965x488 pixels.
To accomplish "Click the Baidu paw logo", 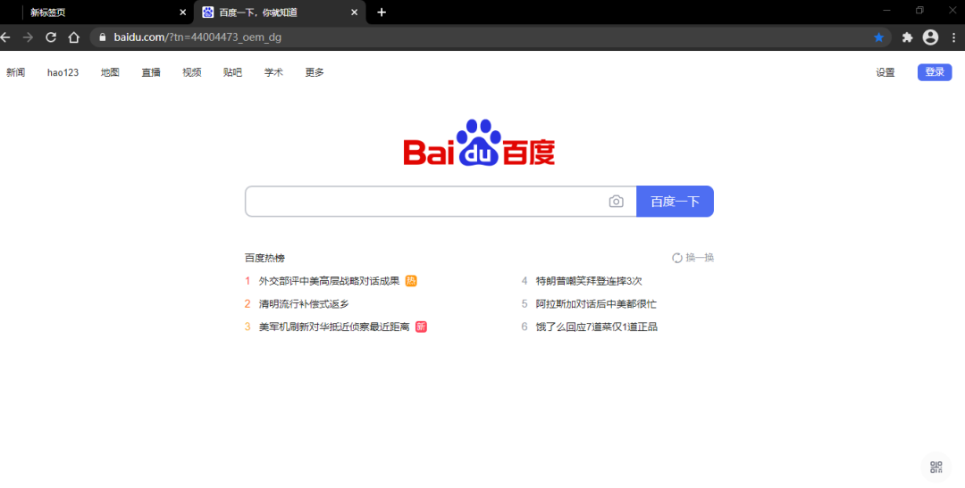I will coord(480,143).
